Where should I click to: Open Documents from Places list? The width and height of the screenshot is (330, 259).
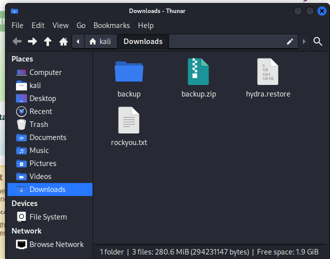click(x=50, y=137)
